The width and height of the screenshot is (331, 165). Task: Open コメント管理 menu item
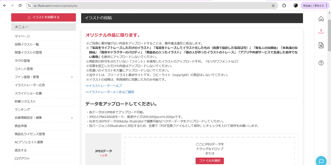44,69
